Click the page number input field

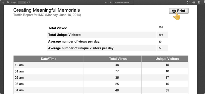22,2
